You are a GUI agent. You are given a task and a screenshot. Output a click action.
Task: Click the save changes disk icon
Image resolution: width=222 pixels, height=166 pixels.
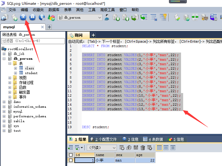tap(136, 147)
